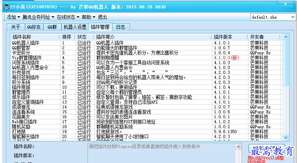The width and height of the screenshot is (297, 163).
Task: Go to the 机器人设置 tab
Action: (x=75, y=27)
